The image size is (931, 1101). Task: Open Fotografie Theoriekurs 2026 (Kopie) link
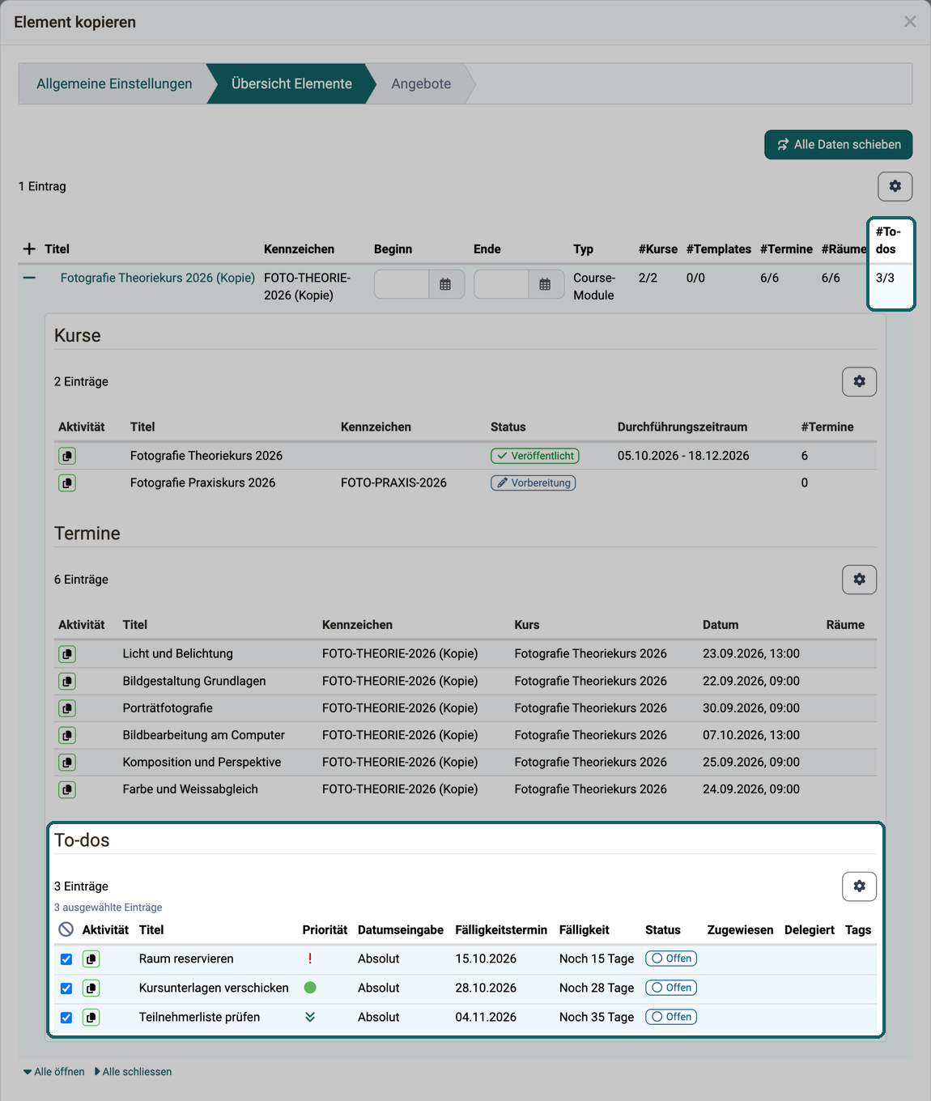[x=158, y=278]
